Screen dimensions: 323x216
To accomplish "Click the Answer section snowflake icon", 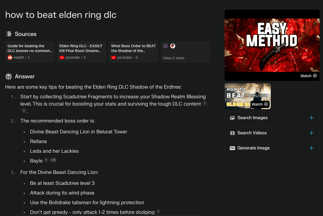I will pyautogui.click(x=8, y=76).
